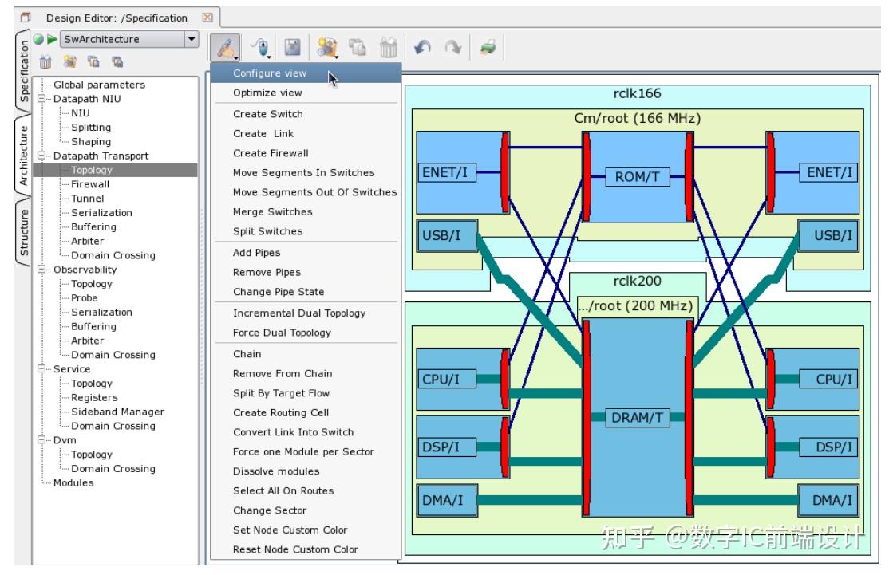Image resolution: width=889 pixels, height=575 pixels.
Task: Select the print icon on the toolbar
Action: (489, 47)
